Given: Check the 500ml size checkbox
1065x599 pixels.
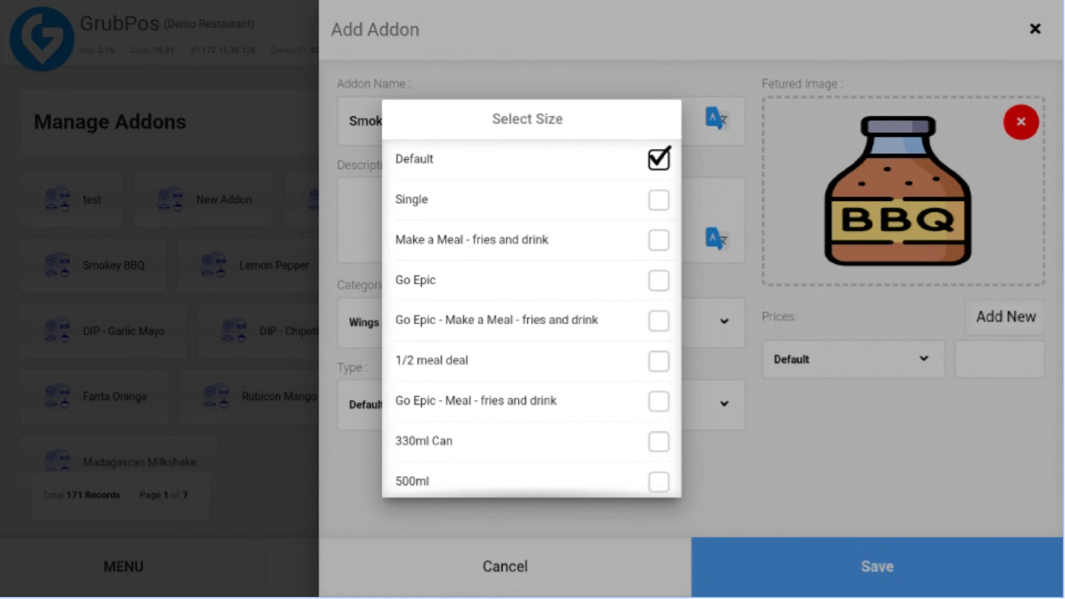Looking at the screenshot, I should pos(658,482).
